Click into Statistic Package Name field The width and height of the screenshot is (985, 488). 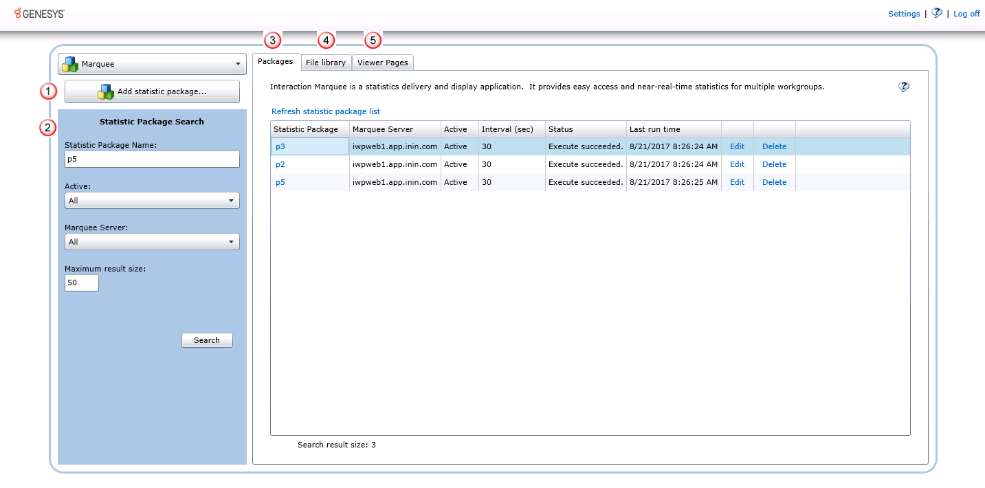(x=152, y=159)
